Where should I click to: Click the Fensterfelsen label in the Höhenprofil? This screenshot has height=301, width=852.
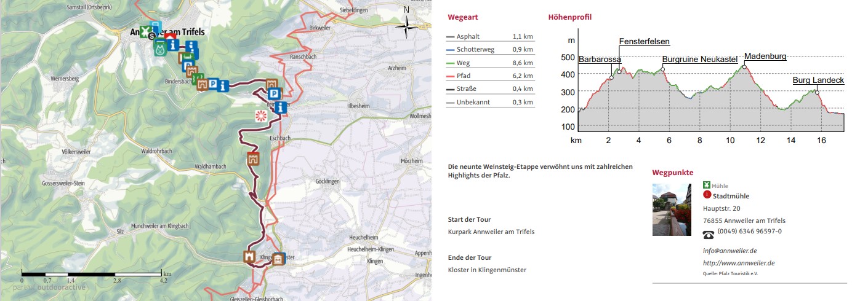644,42
